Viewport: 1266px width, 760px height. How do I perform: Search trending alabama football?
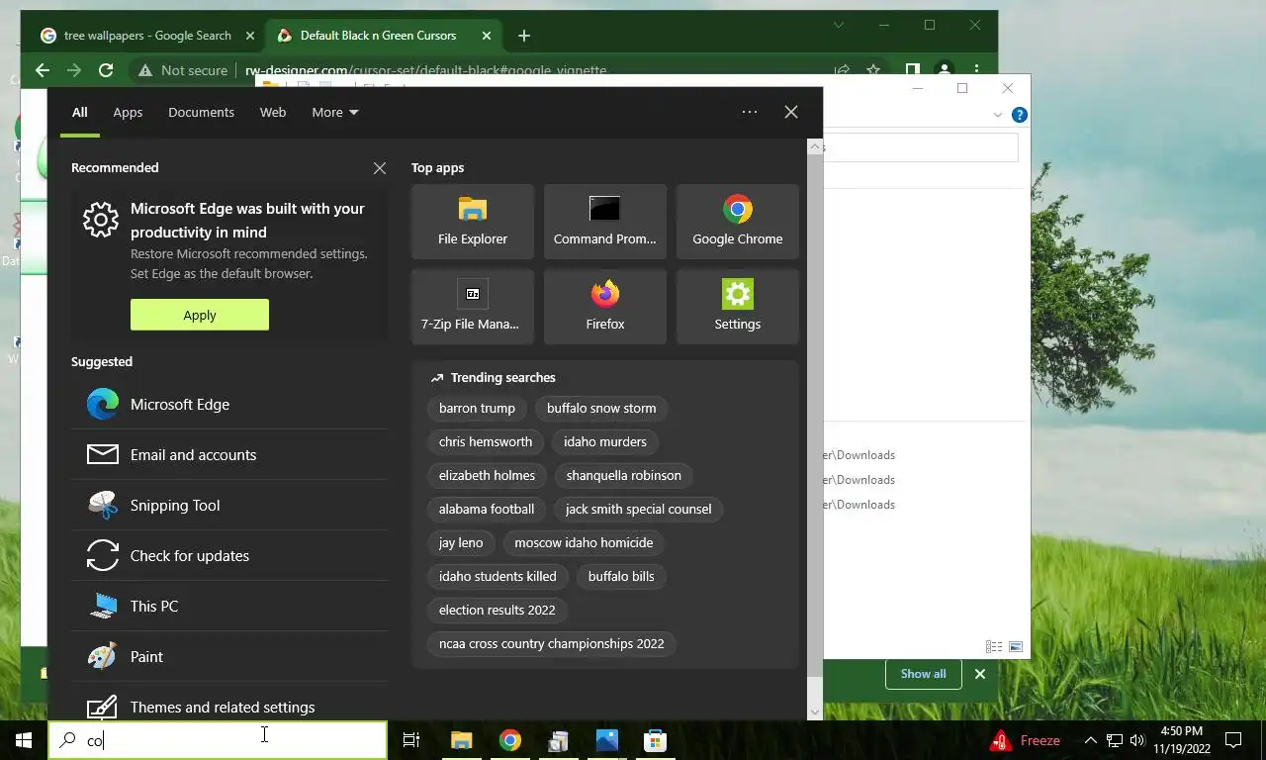point(487,509)
